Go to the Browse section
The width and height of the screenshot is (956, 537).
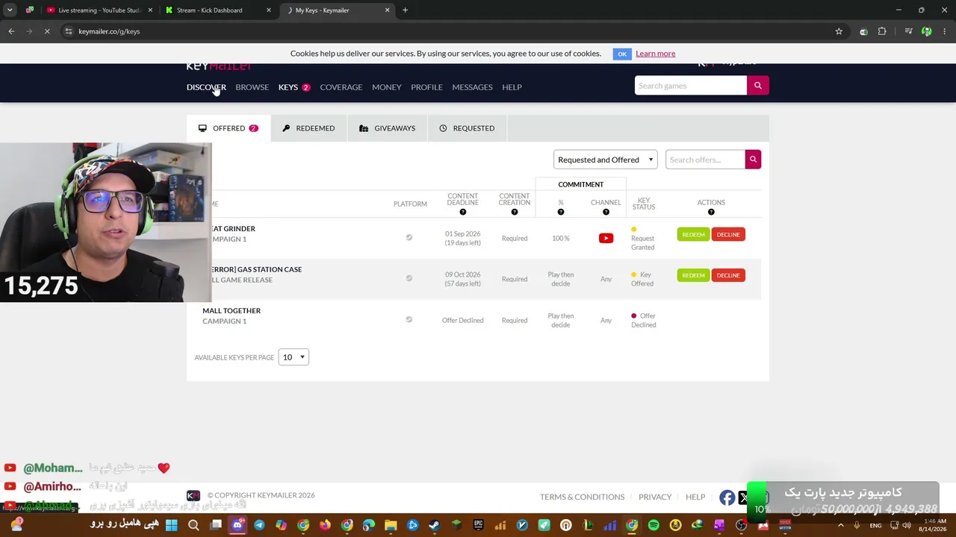tap(252, 87)
